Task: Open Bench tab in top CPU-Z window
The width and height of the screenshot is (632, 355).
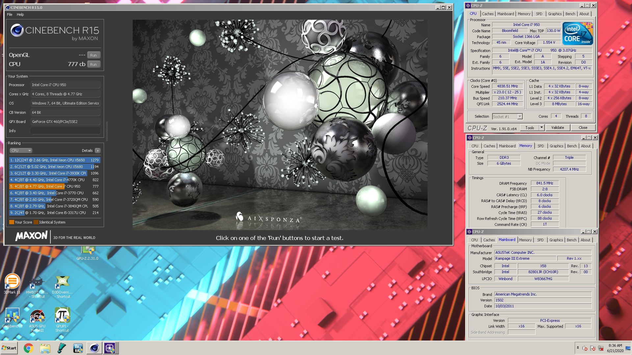Action: (570, 14)
